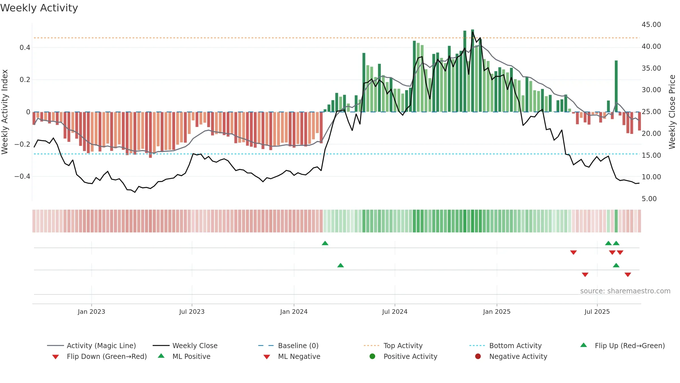
Task: Click the last ML Negative marker in Aug 2025
Action: [628, 275]
